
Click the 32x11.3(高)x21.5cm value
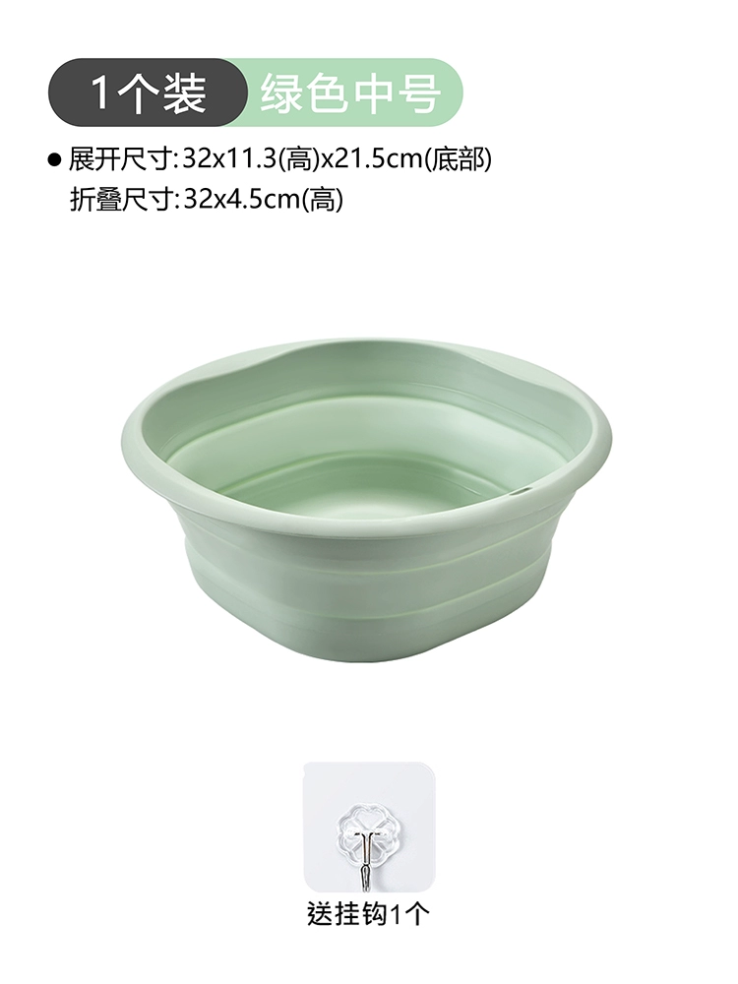click(x=304, y=160)
